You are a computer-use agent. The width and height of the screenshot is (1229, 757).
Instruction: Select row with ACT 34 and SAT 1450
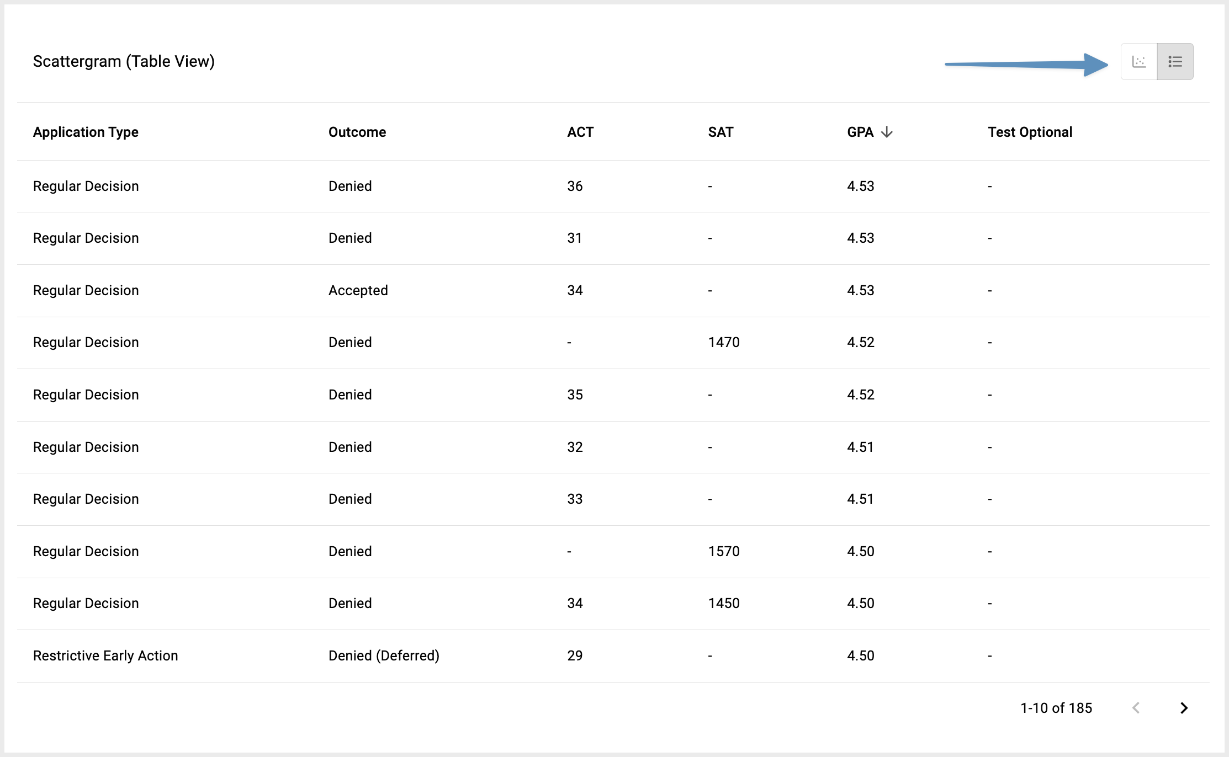[x=613, y=604]
